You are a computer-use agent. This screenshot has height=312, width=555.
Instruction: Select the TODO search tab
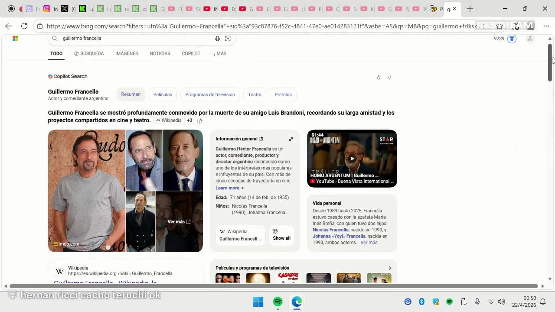(x=56, y=54)
